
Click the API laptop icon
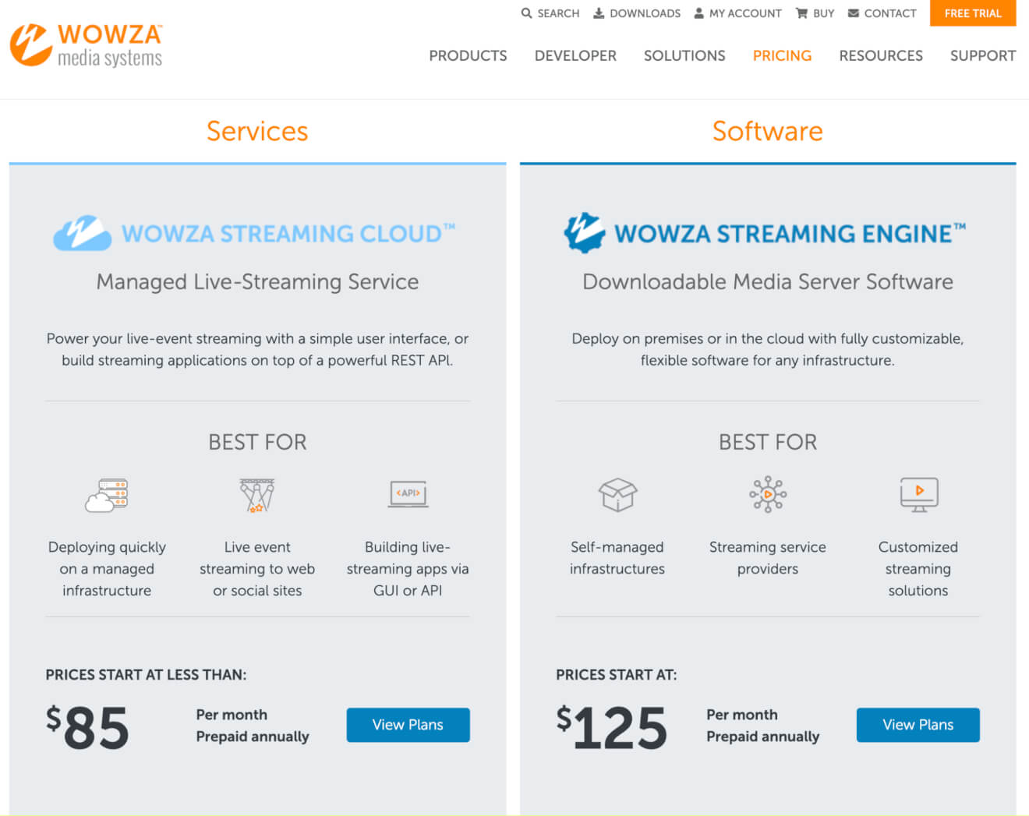tap(408, 494)
